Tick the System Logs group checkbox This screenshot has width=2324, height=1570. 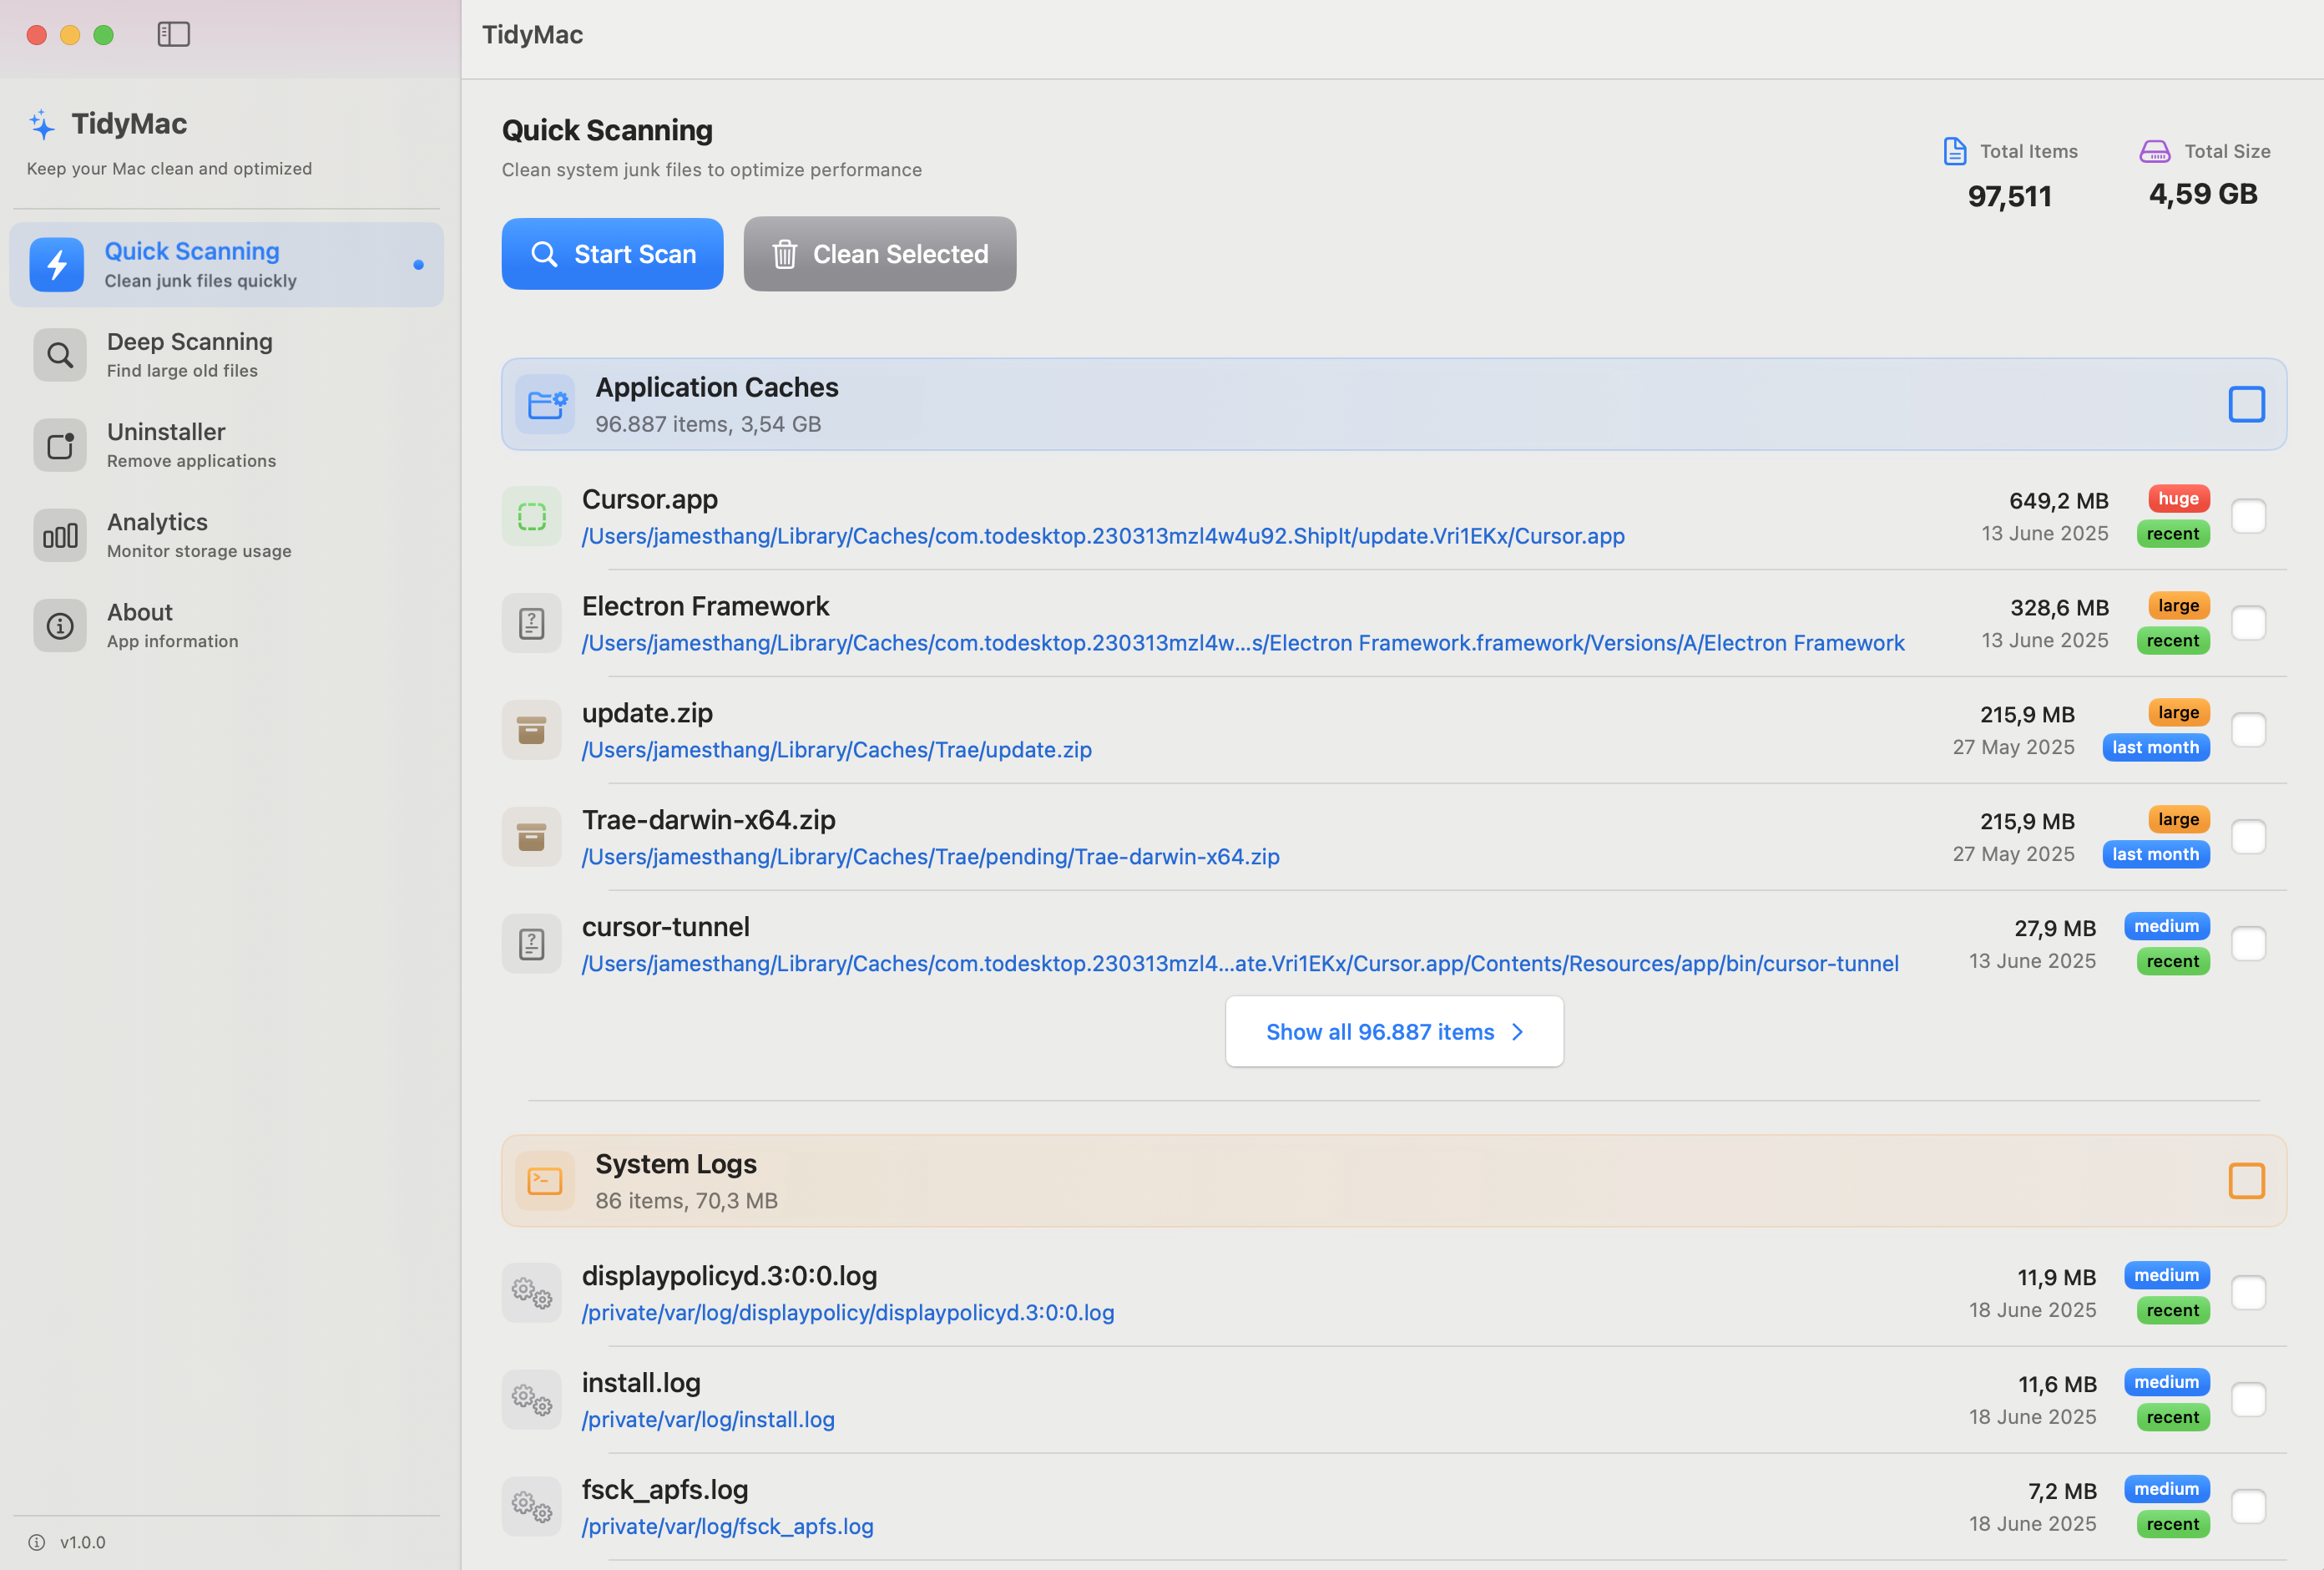[2246, 1181]
